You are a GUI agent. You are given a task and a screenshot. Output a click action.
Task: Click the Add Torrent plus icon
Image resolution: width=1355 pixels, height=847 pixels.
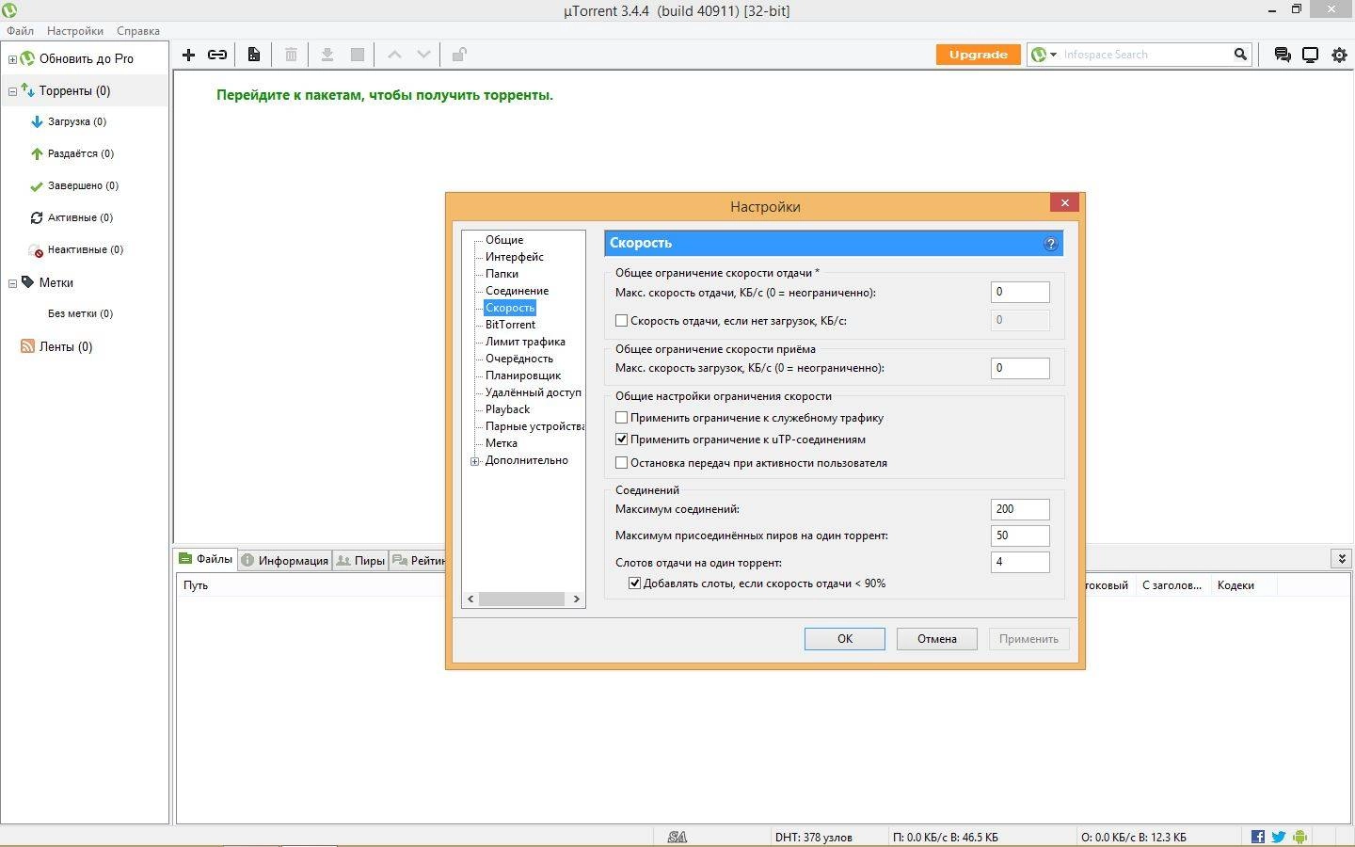pyautogui.click(x=187, y=54)
